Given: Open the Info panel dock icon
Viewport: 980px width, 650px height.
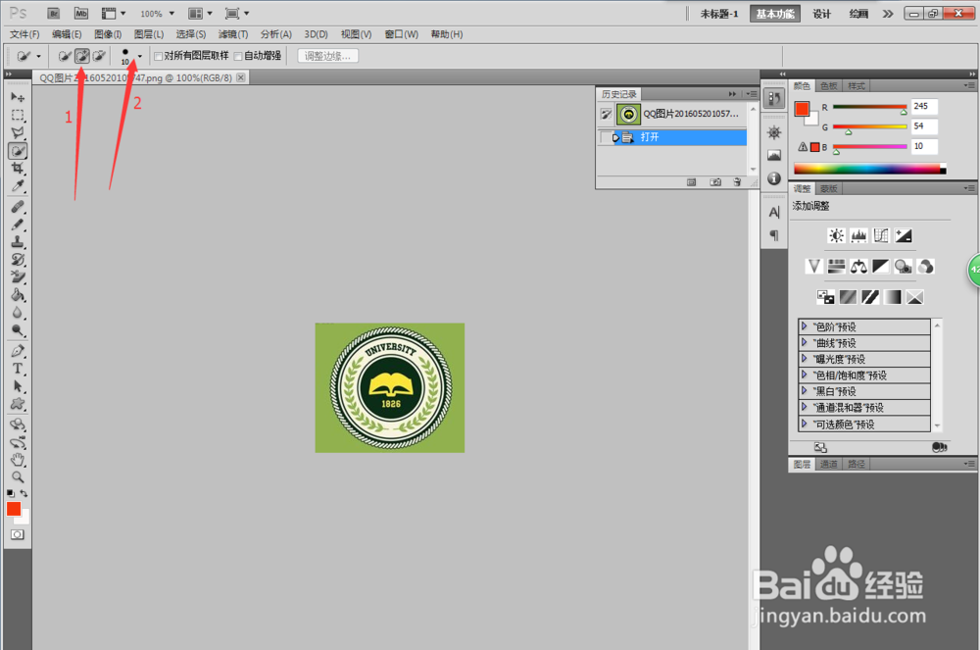Looking at the screenshot, I should click(774, 178).
